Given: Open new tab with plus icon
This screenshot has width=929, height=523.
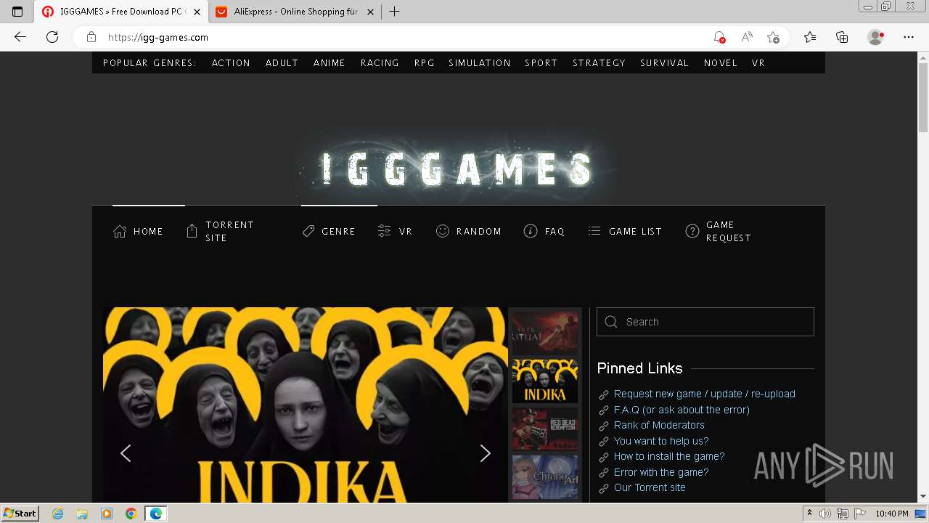Looking at the screenshot, I should click(394, 12).
